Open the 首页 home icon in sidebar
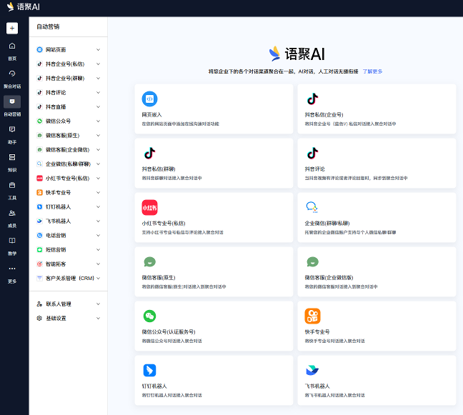This screenshot has width=463, height=415. tap(12, 46)
